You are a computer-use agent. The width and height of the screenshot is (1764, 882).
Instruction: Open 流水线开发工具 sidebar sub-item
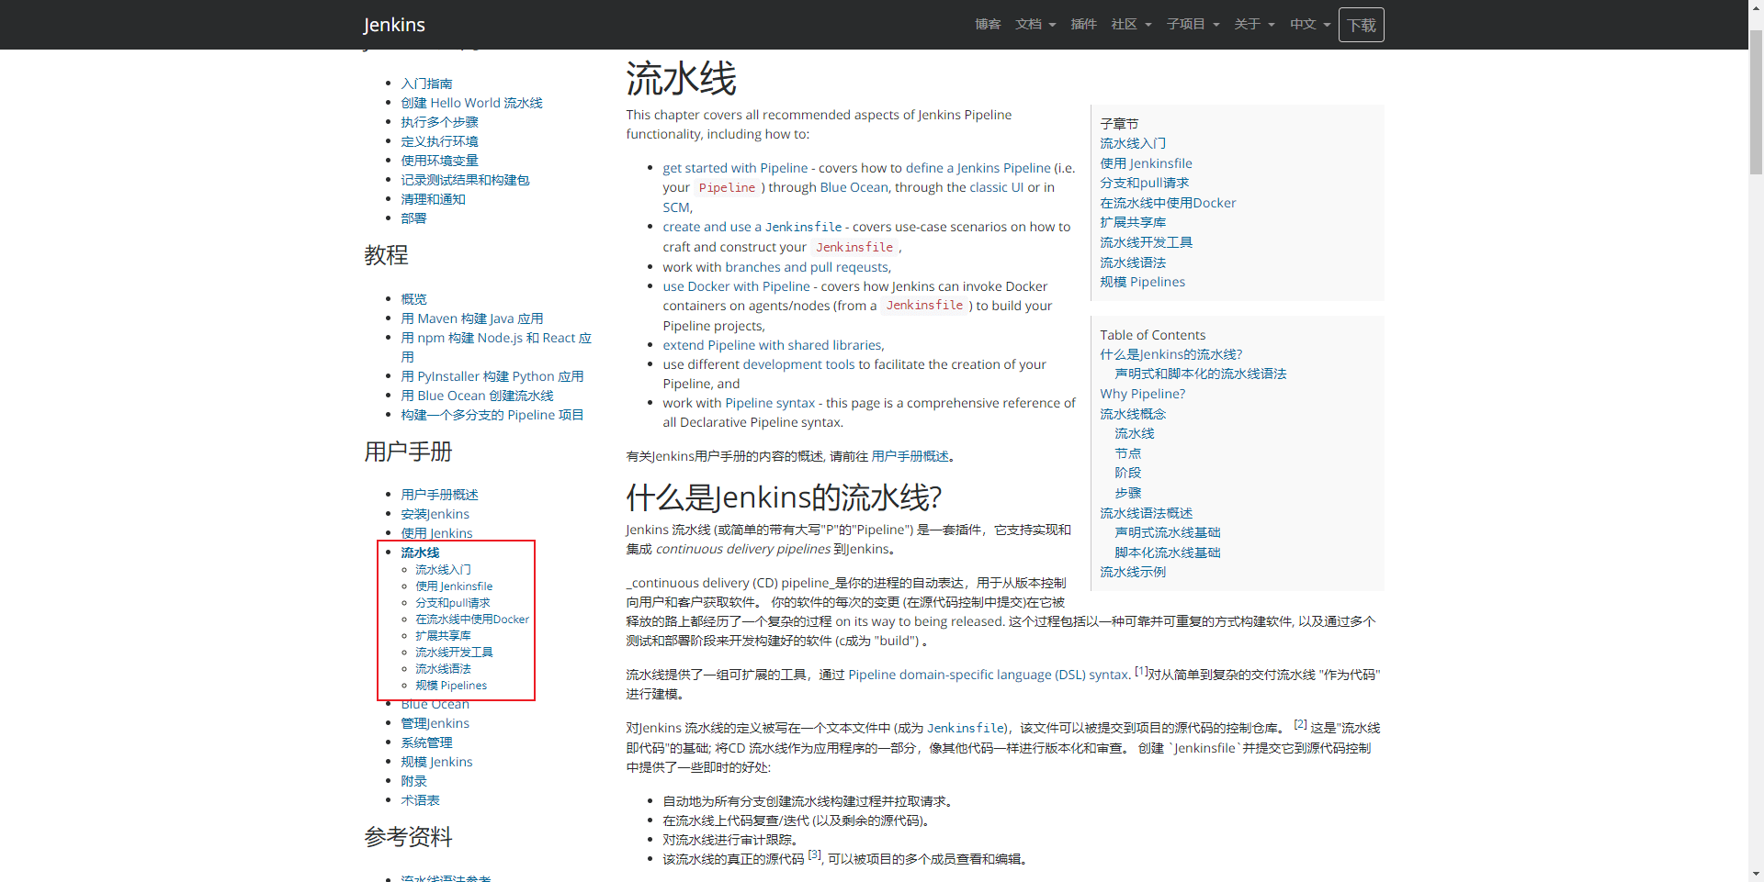pos(454,653)
